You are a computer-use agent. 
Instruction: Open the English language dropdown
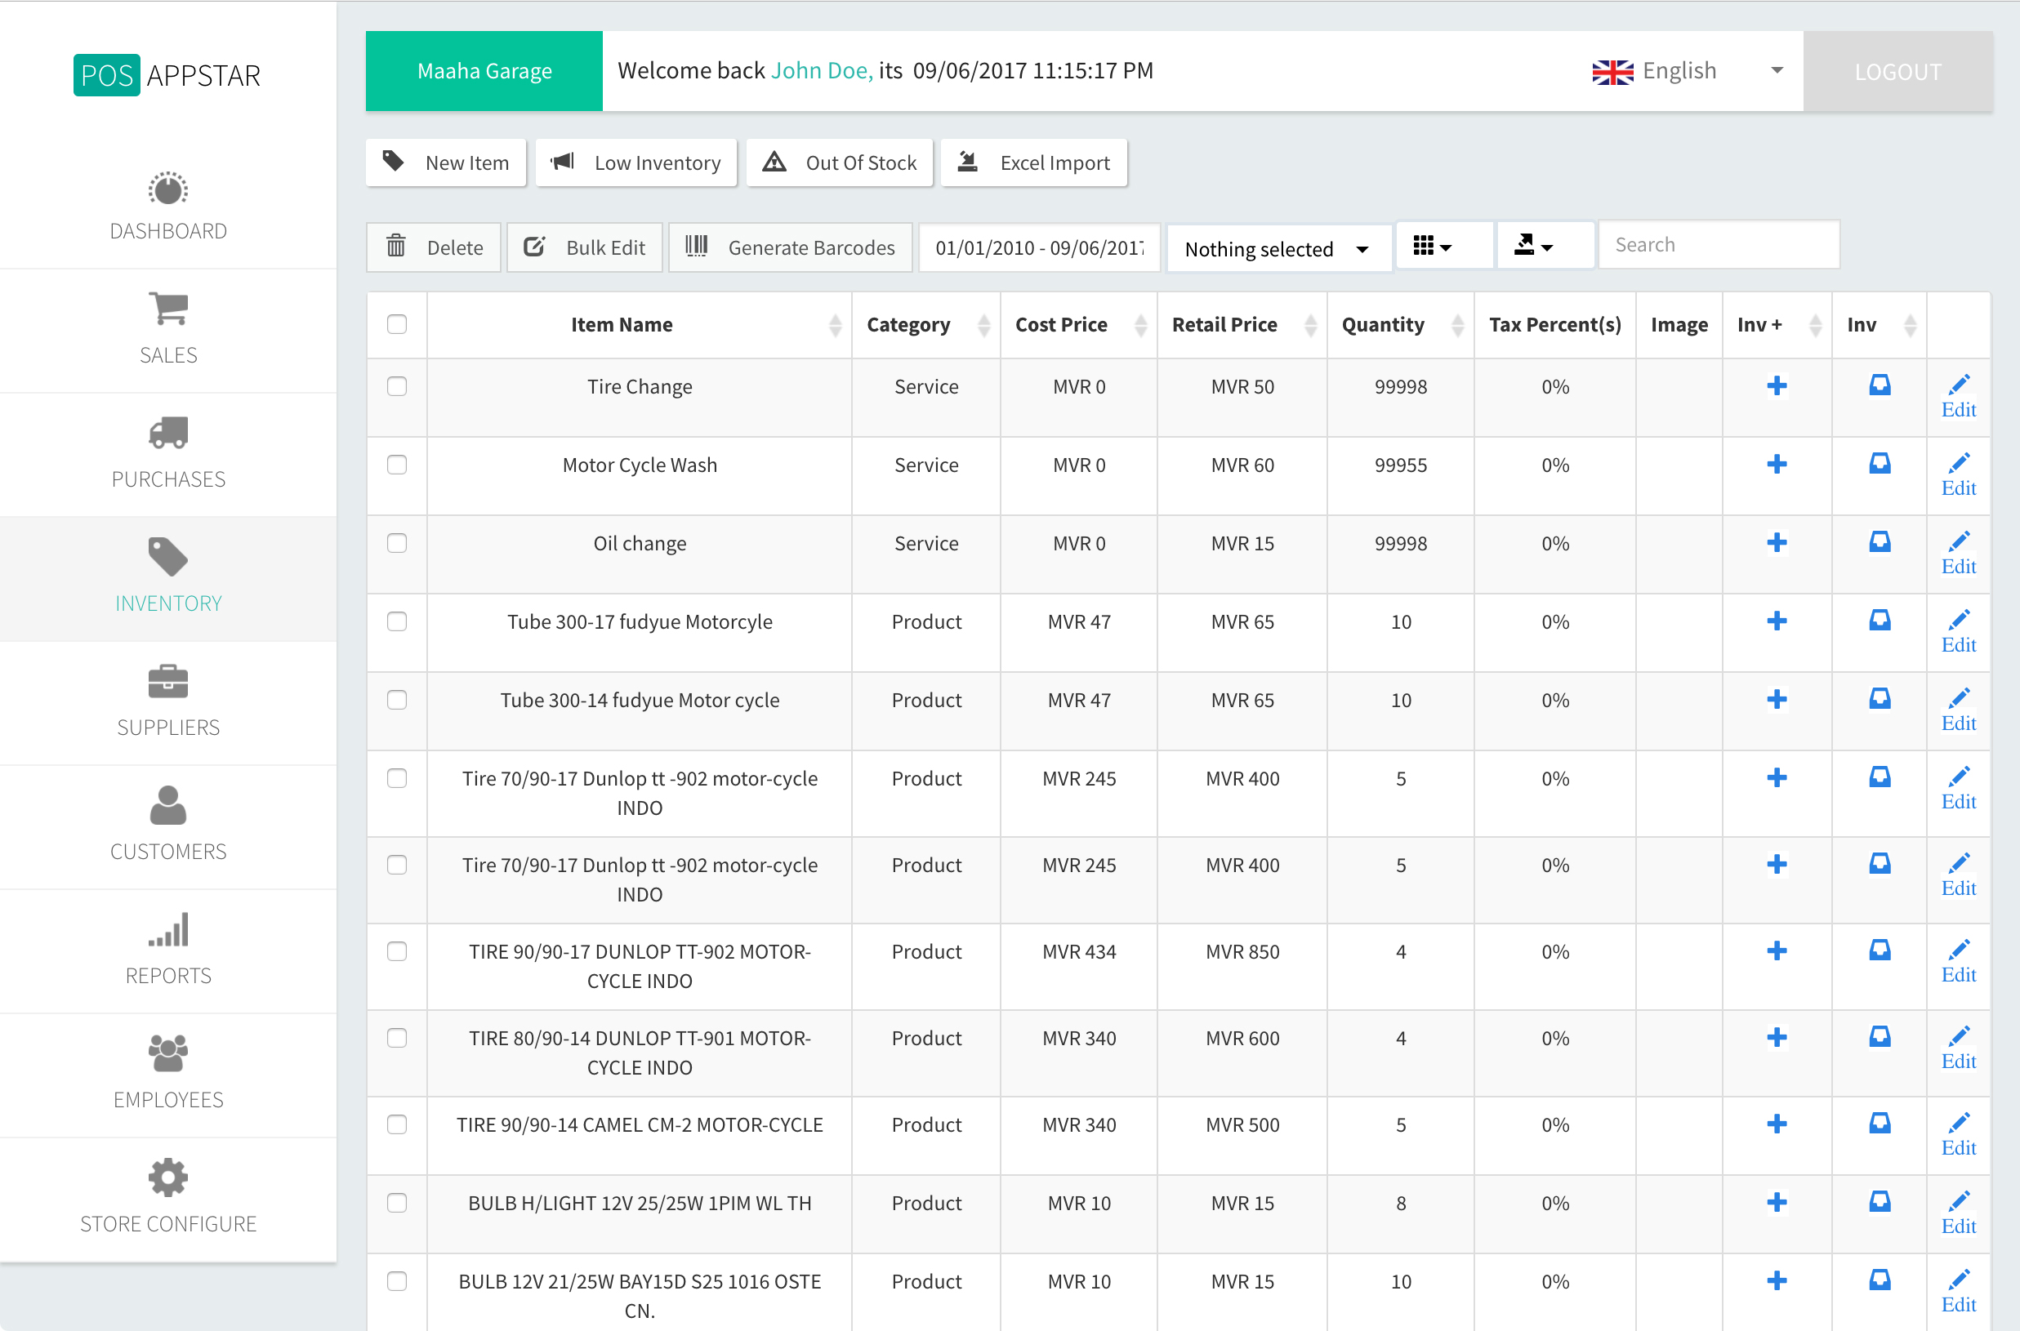1685,71
